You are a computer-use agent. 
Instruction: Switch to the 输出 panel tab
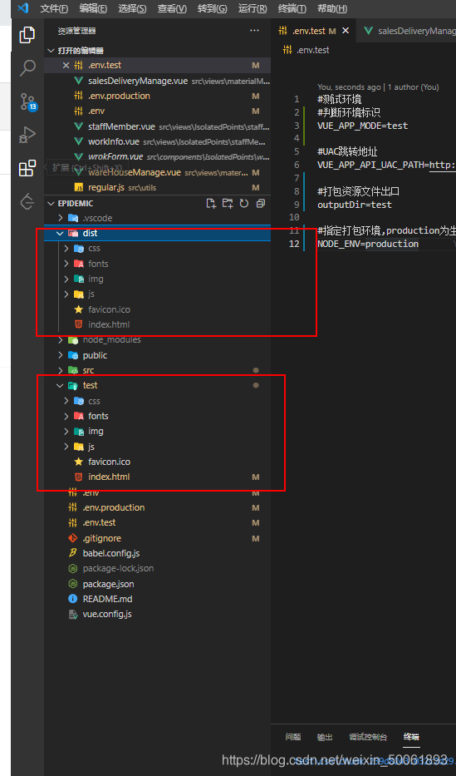point(325,737)
